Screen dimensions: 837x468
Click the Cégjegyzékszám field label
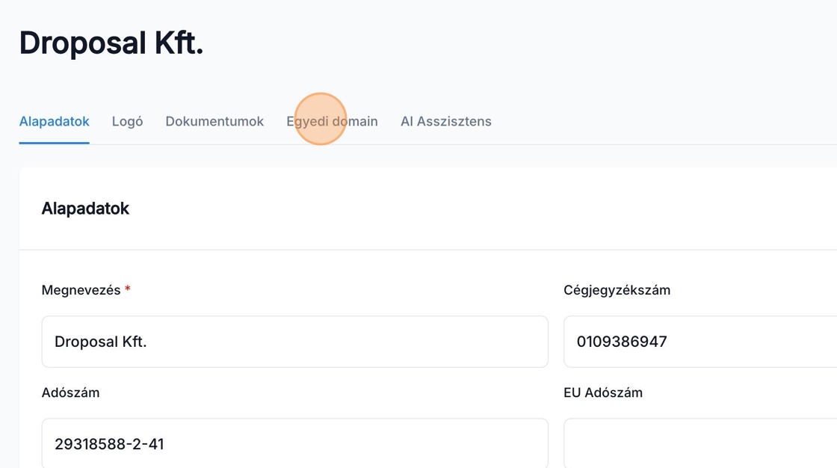[x=617, y=290]
